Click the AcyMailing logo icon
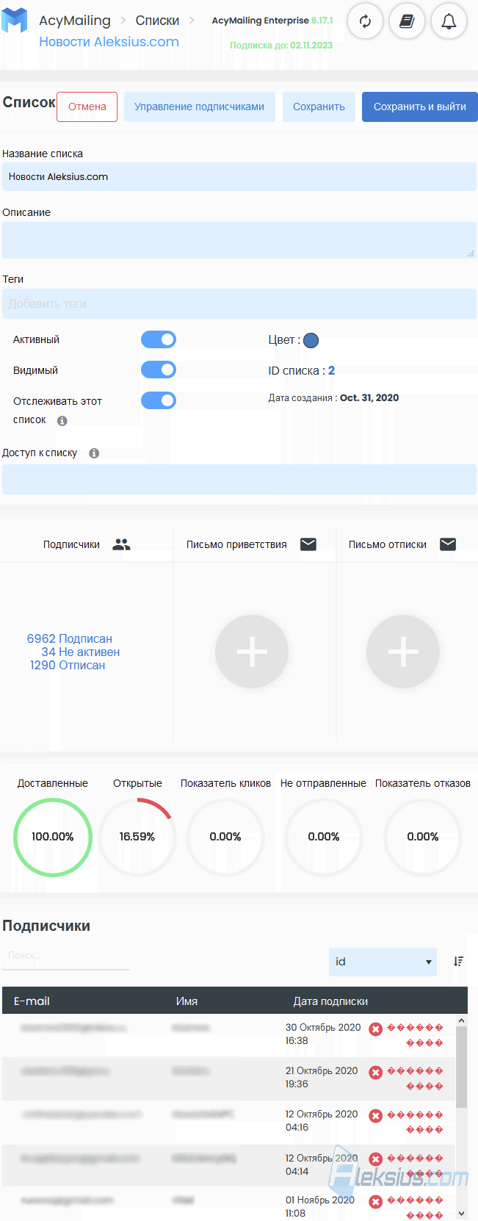The width and height of the screenshot is (478, 1221). click(x=14, y=20)
